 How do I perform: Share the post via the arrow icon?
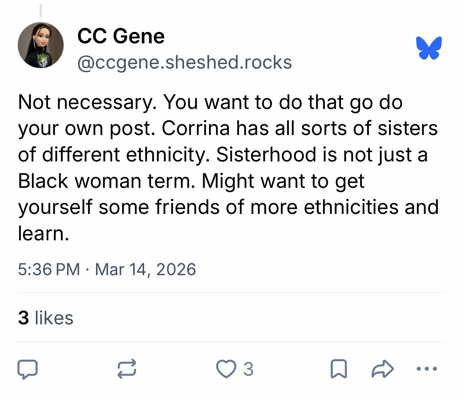(x=383, y=369)
